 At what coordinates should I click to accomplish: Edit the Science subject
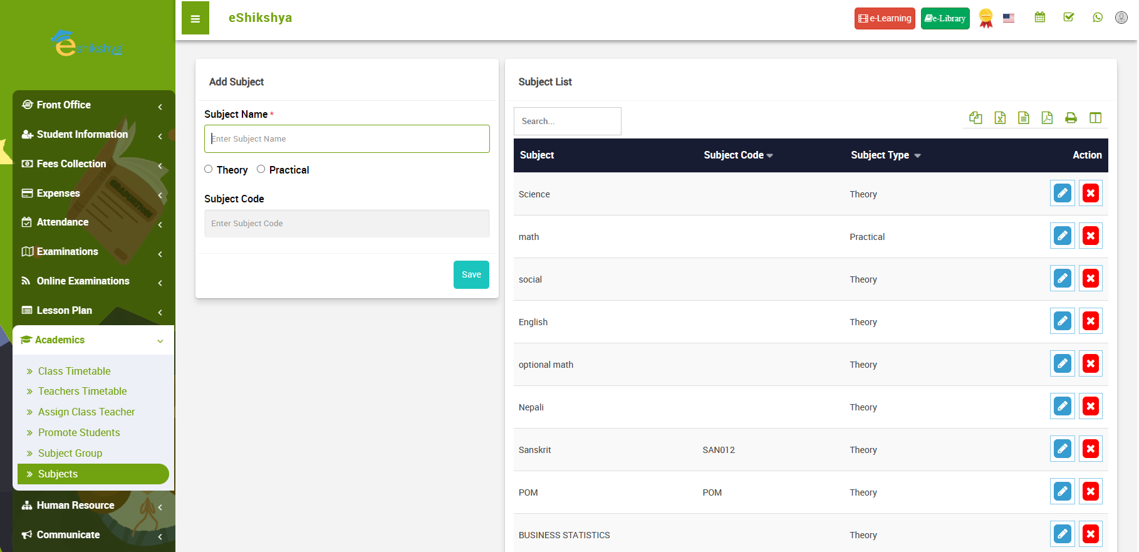click(1062, 193)
